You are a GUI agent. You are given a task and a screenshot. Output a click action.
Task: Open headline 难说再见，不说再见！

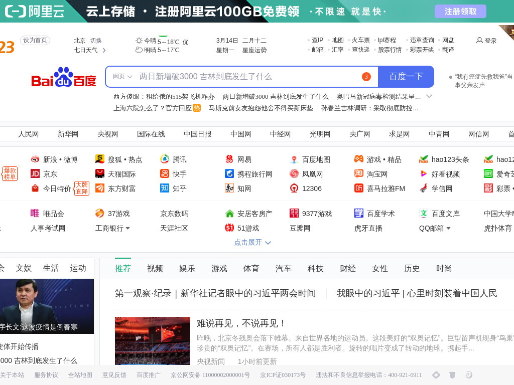240,323
